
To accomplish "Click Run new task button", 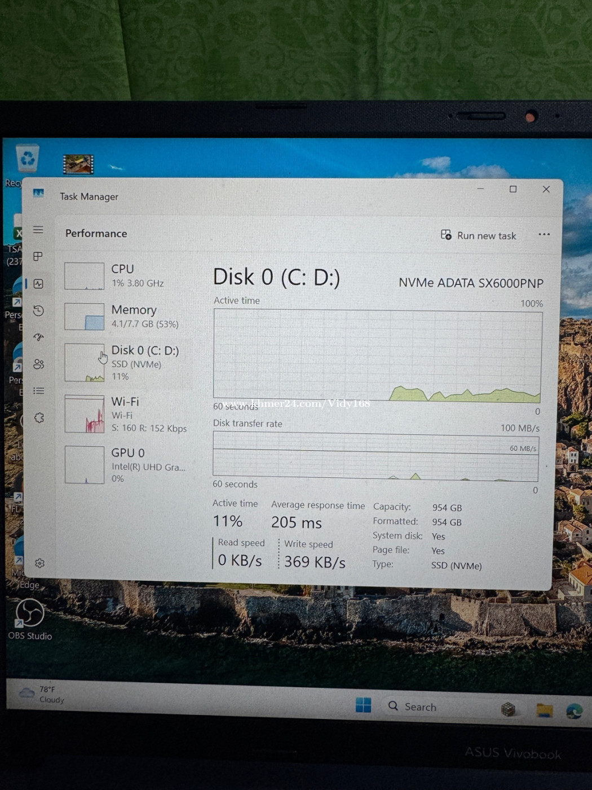I will tap(479, 235).
